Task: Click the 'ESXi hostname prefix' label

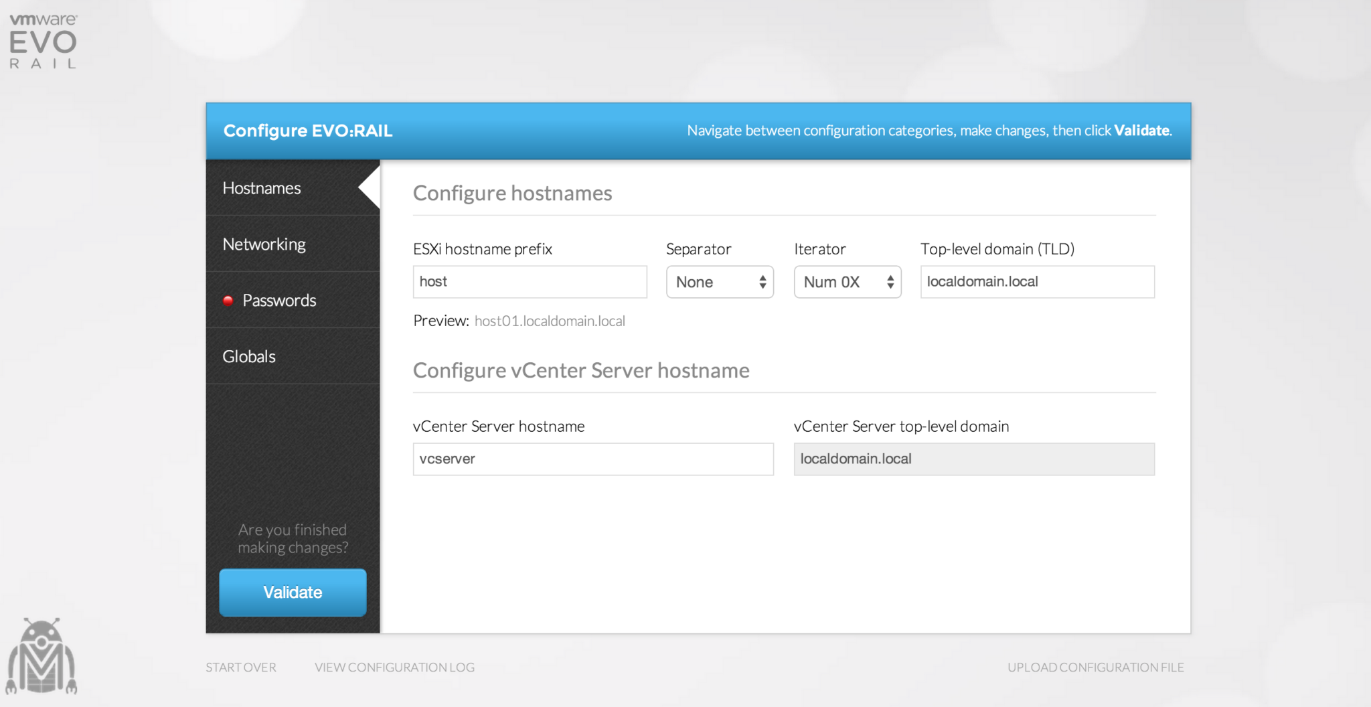Action: tap(483, 249)
